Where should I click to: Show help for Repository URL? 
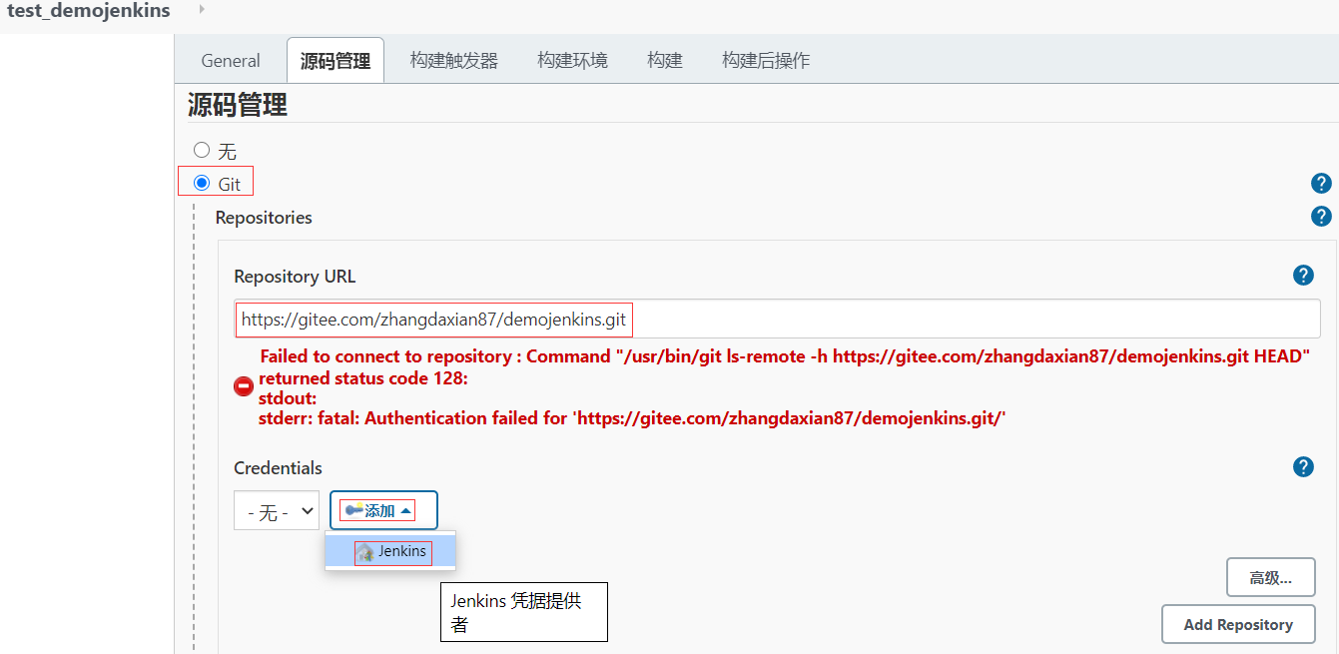click(1303, 276)
